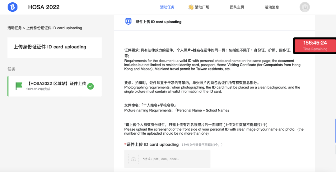
Task: Click the blue hexagon site logo
Action: (12, 7)
